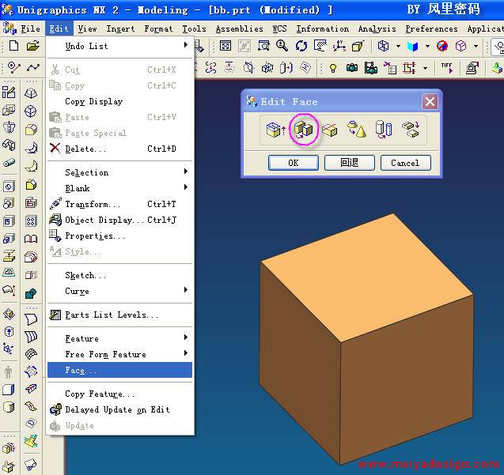Expand the Selection submenu
504x475 pixels.
[119, 172]
